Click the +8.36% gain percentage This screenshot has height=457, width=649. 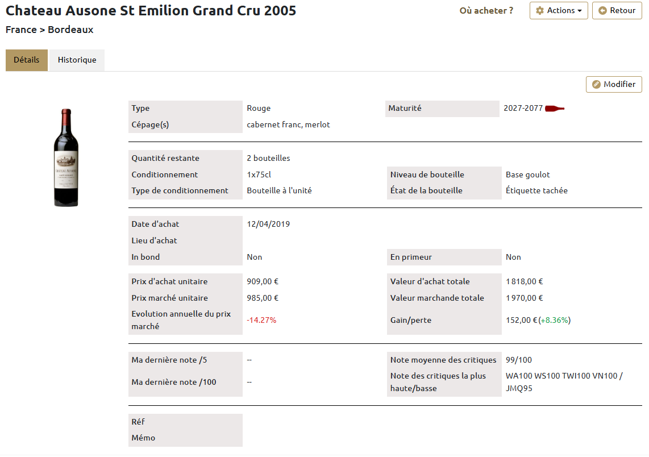(554, 320)
